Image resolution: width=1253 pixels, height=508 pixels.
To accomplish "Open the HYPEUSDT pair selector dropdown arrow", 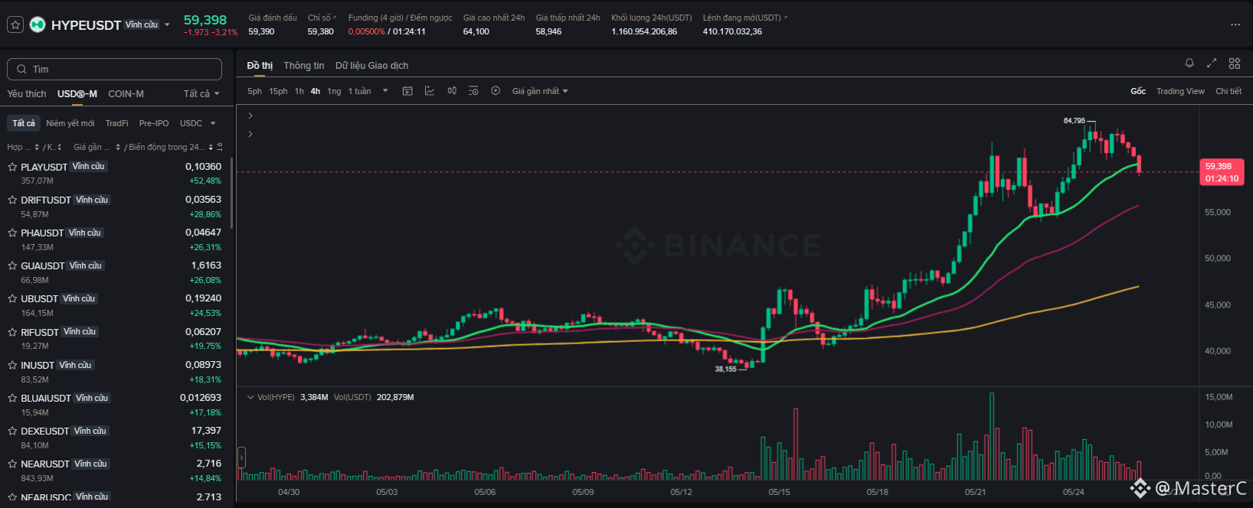I will pyautogui.click(x=167, y=24).
